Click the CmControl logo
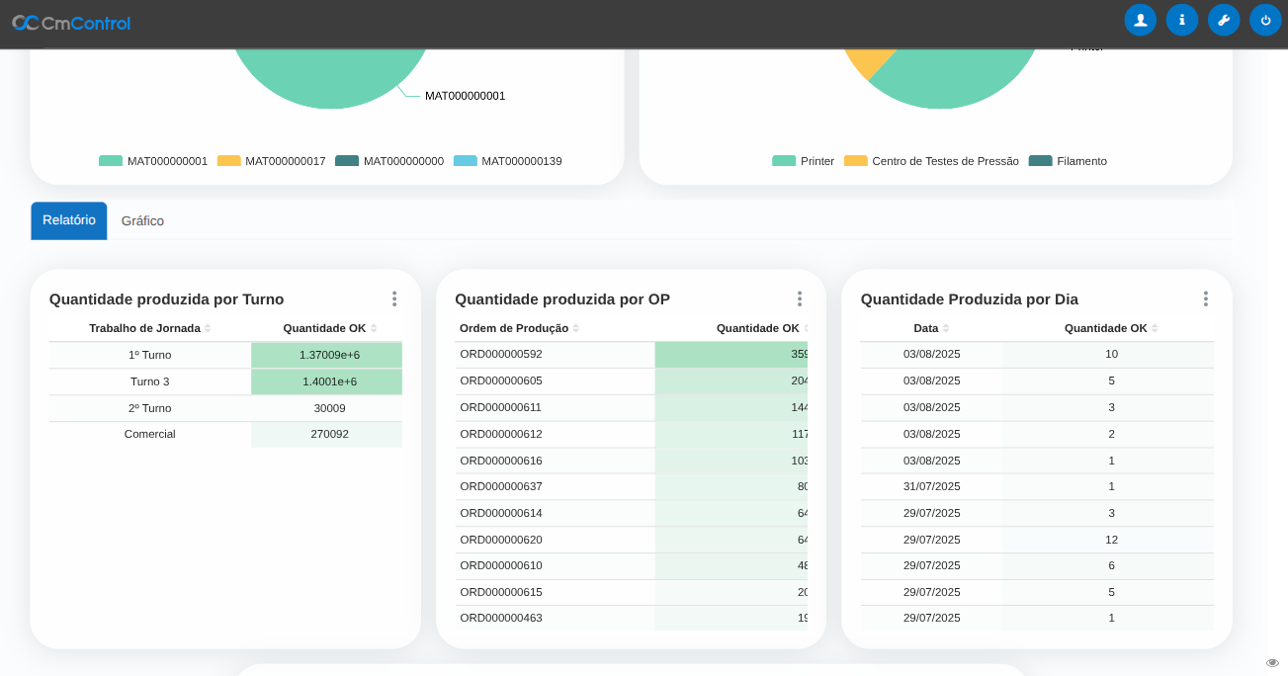This screenshot has width=1288, height=676. coord(71,23)
